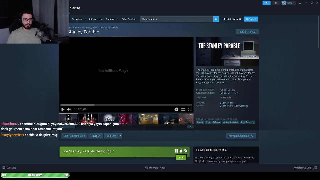Click the thumbnail strip left arrow
Image resolution: width=320 pixels, height=180 pixels.
pos(62,127)
